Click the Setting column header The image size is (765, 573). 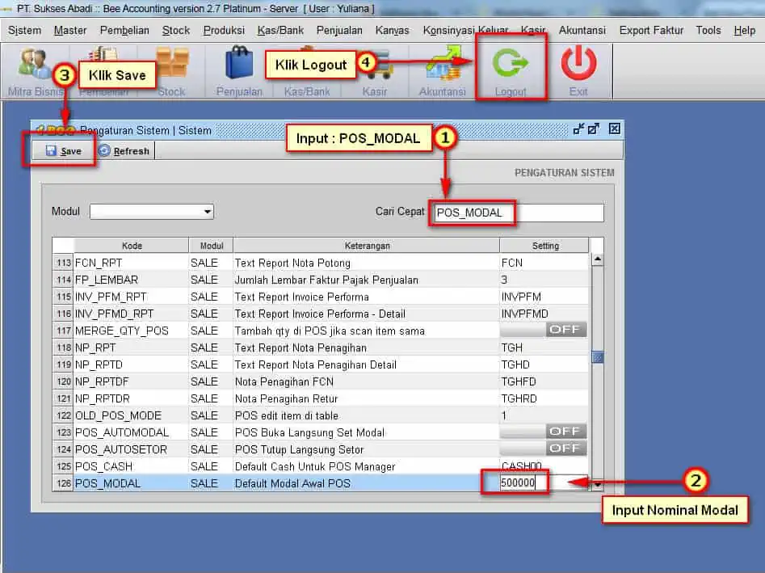coord(545,246)
